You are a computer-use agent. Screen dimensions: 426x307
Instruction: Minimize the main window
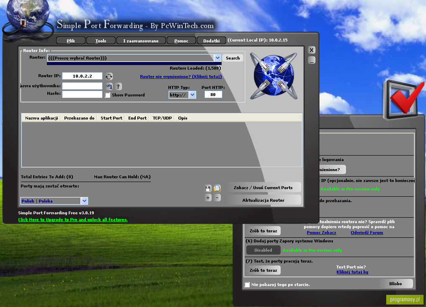click(x=312, y=60)
